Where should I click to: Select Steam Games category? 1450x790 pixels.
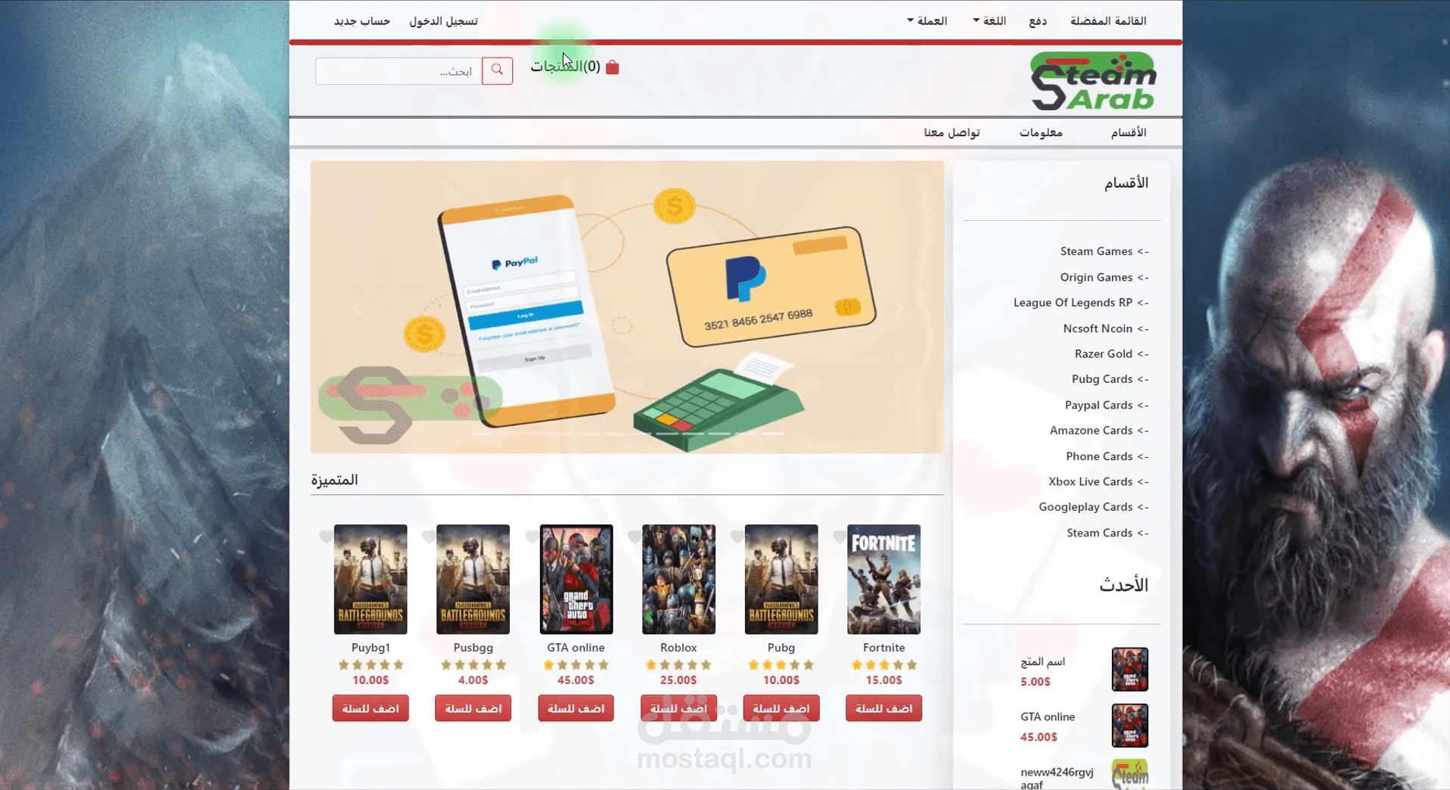click(1104, 251)
